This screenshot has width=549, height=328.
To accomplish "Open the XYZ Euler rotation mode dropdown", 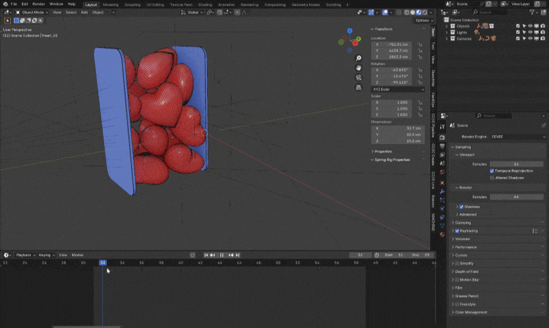I will coord(398,89).
